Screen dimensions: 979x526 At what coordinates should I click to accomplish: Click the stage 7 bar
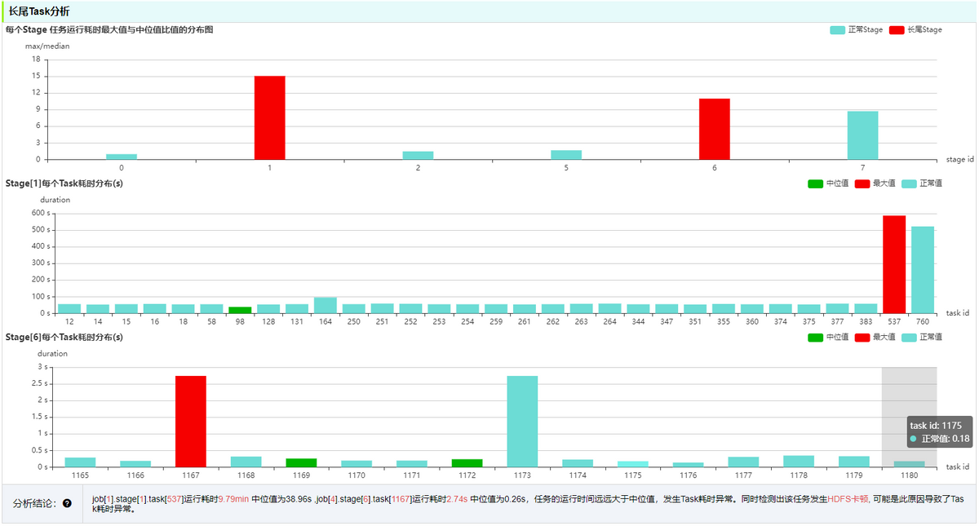[863, 135]
